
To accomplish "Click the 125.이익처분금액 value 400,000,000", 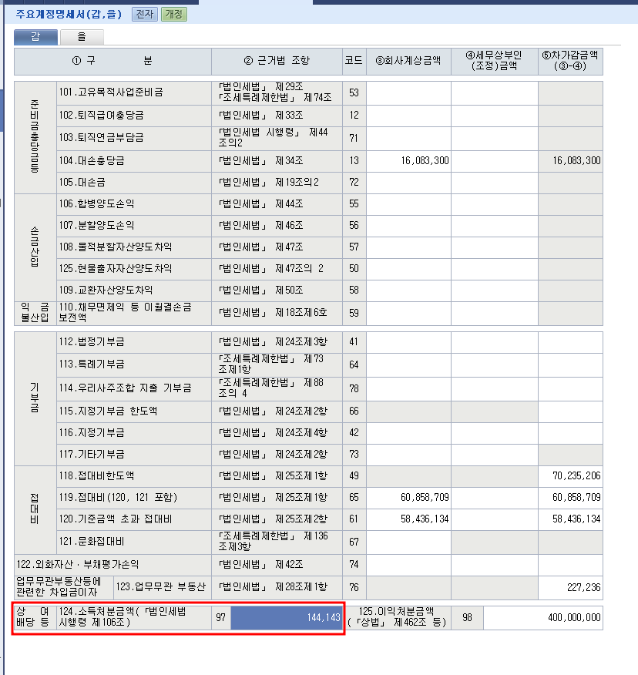I will 543,618.
